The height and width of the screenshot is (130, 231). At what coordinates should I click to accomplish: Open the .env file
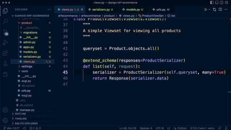coord(22,100)
